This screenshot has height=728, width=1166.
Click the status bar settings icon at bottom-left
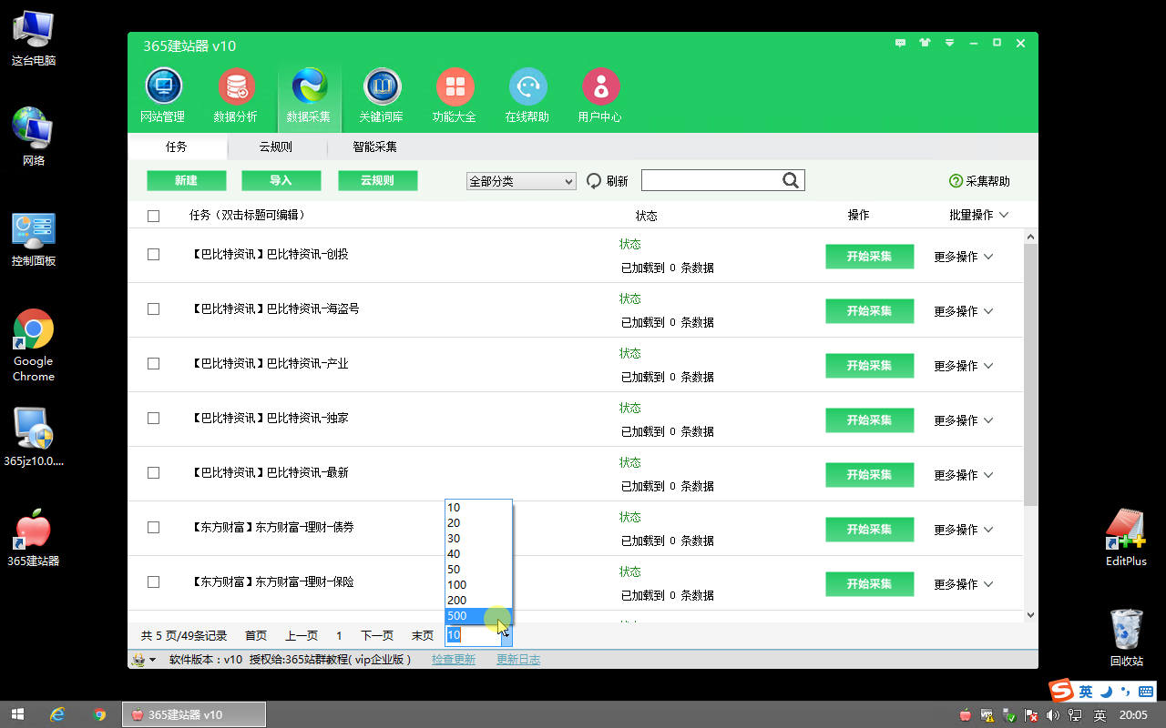138,660
